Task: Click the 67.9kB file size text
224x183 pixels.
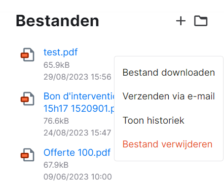Action: 56,165
